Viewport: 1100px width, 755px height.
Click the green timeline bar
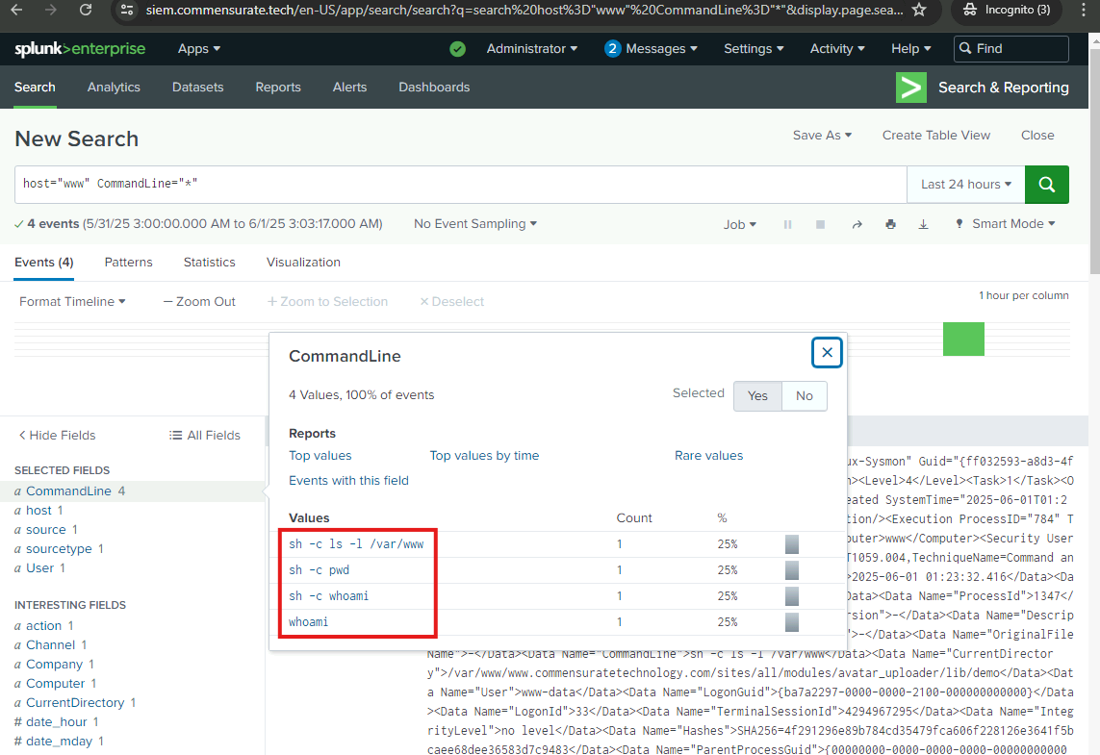963,340
